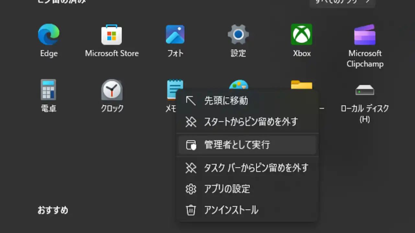415x233 pixels.
Task: Click the arrow icon beside 先頭に移動
Action: coord(191,101)
